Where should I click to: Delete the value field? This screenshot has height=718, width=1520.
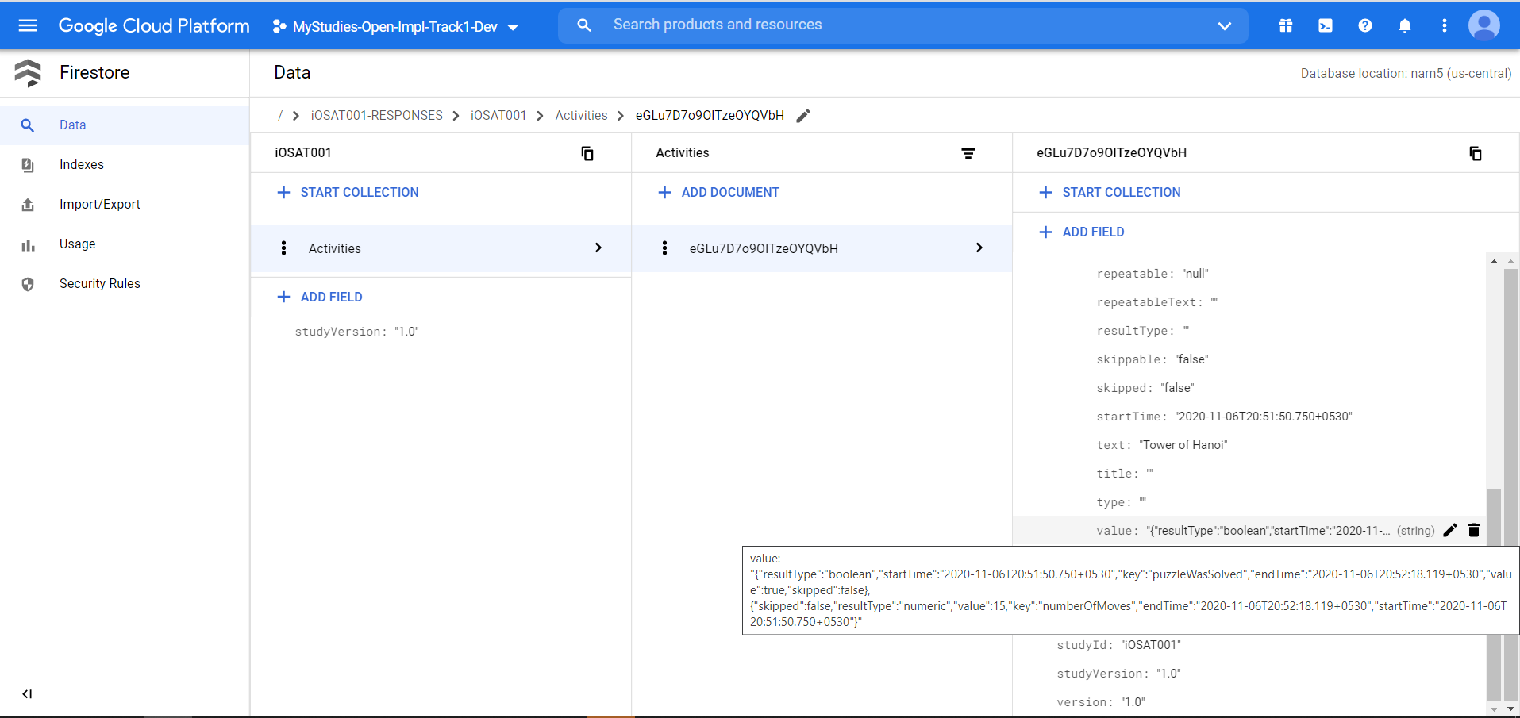pyautogui.click(x=1474, y=531)
